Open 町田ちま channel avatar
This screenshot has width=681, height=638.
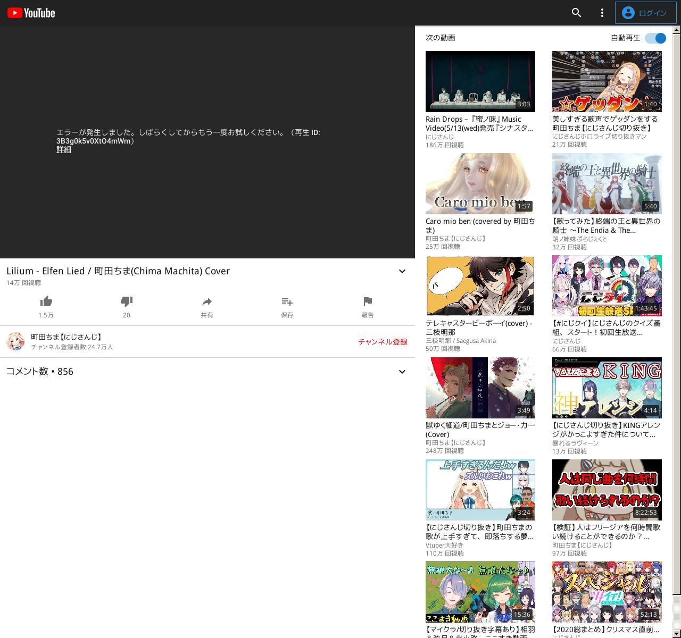[x=15, y=341]
